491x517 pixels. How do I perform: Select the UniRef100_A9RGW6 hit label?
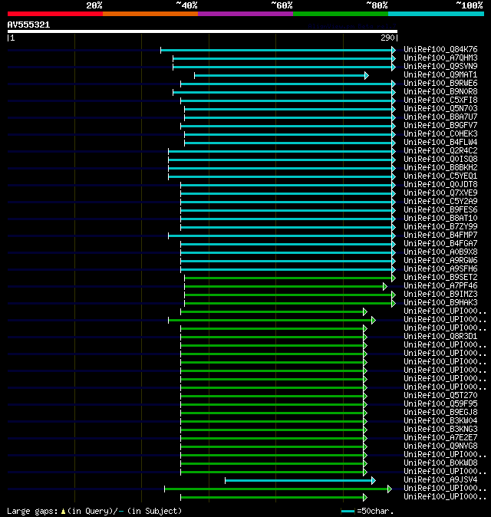(x=440, y=261)
